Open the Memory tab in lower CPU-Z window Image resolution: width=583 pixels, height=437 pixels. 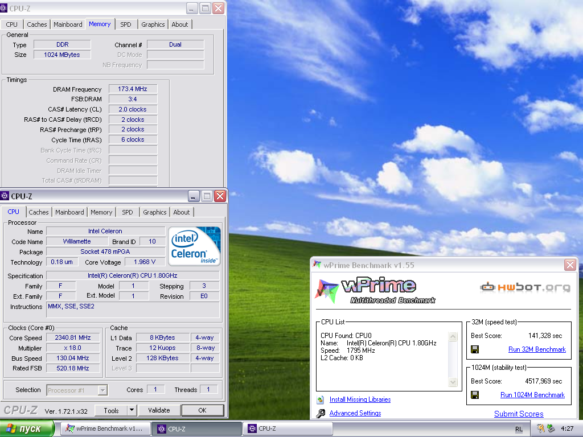pos(101,212)
